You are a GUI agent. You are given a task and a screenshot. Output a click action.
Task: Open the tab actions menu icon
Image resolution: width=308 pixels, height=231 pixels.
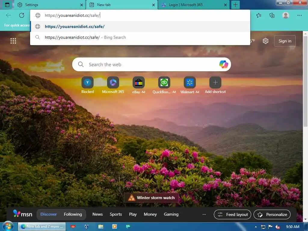tap(7, 5)
